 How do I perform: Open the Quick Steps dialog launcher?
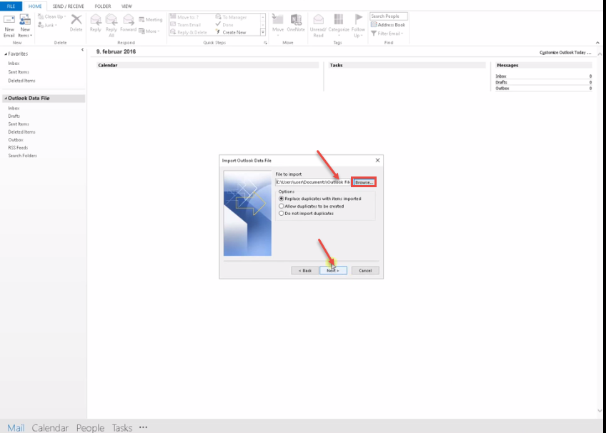pyautogui.click(x=266, y=43)
